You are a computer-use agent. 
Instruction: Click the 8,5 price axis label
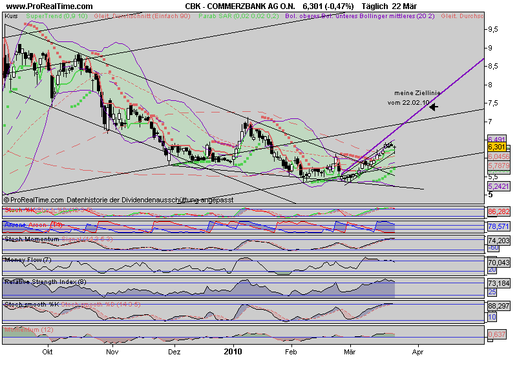493,67
